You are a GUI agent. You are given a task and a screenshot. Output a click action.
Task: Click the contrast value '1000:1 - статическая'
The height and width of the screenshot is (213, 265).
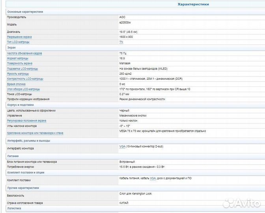tap(132, 79)
